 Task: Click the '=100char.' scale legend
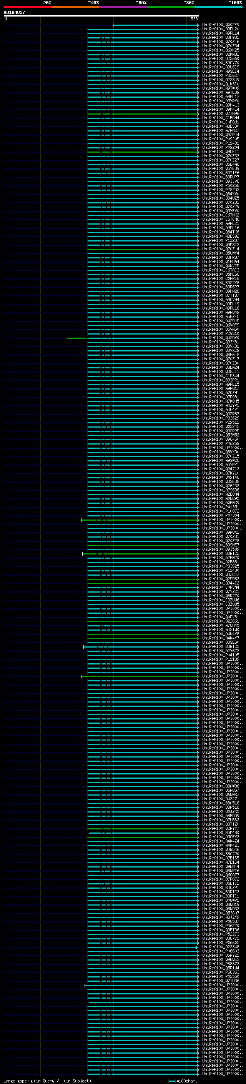(187, 1081)
